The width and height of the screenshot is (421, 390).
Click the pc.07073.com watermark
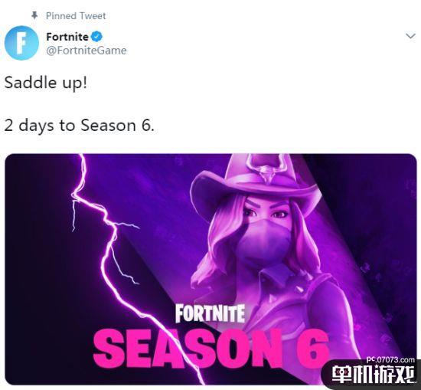390,359
